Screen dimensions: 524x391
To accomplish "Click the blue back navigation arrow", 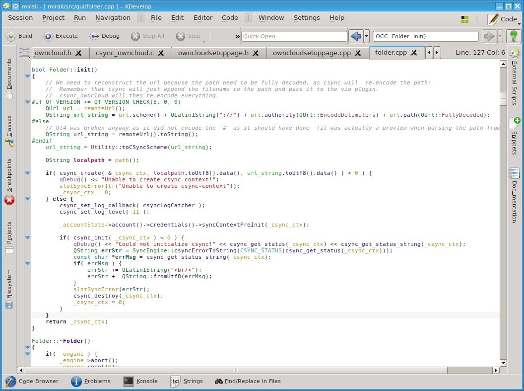I will 355,36.
